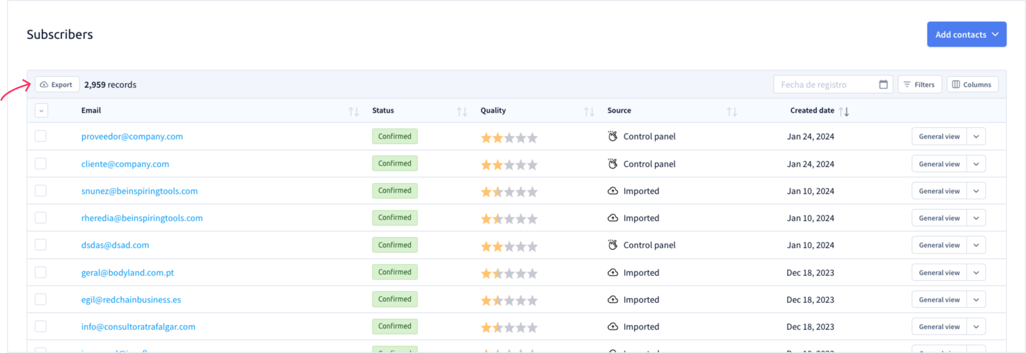Viewport: 1026px width, 353px height.
Task: Click quality stars for proveedor@company.com
Action: (509, 137)
